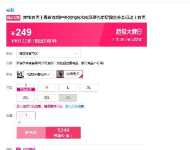Choose size XL
Viewport: 190px width, 150px height.
click(89, 87)
